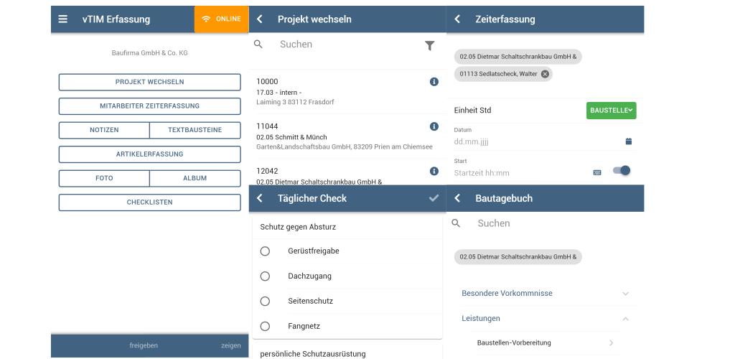Confirm Täglicher Check with the checkmark icon

(434, 198)
